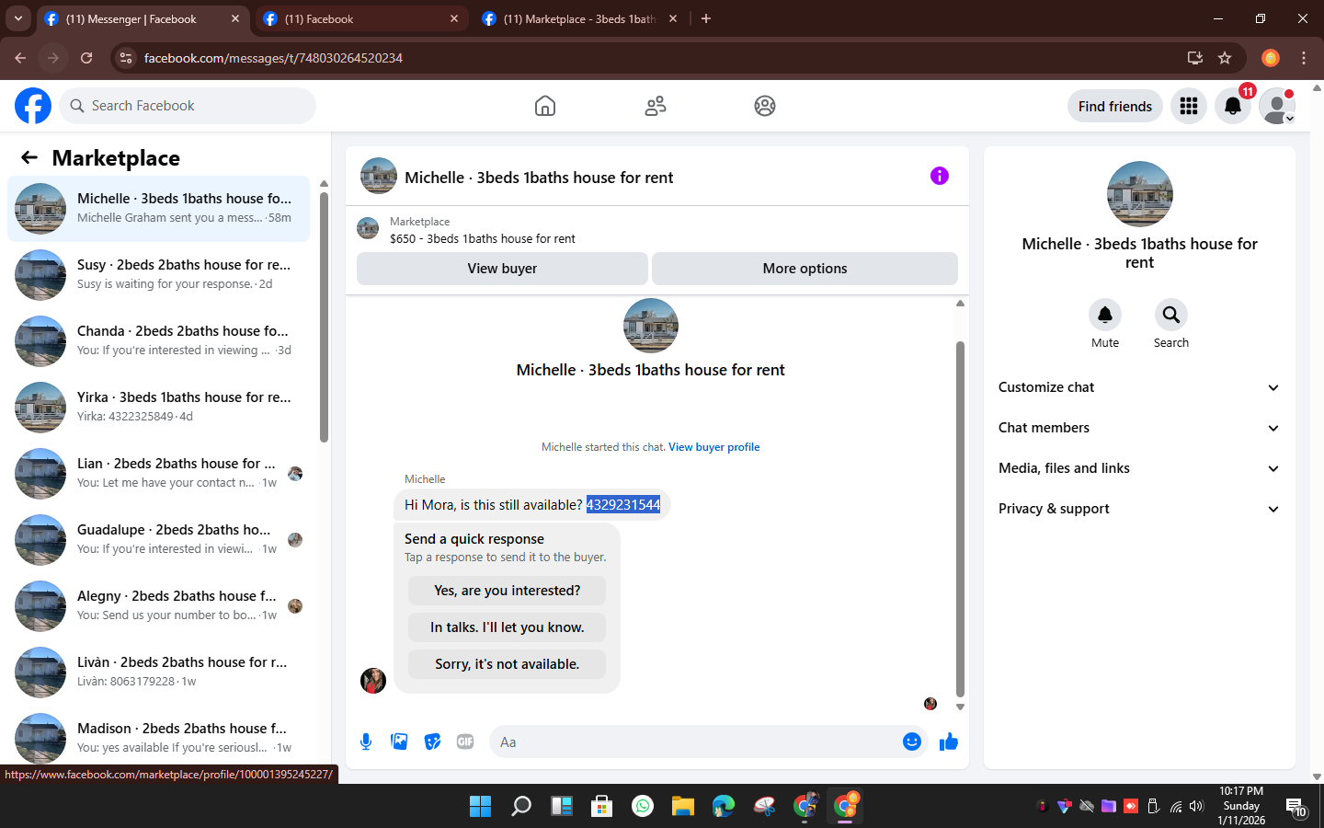Viewport: 1324px width, 828px height.
Task: Go to the Home feed icon
Action: click(545, 106)
